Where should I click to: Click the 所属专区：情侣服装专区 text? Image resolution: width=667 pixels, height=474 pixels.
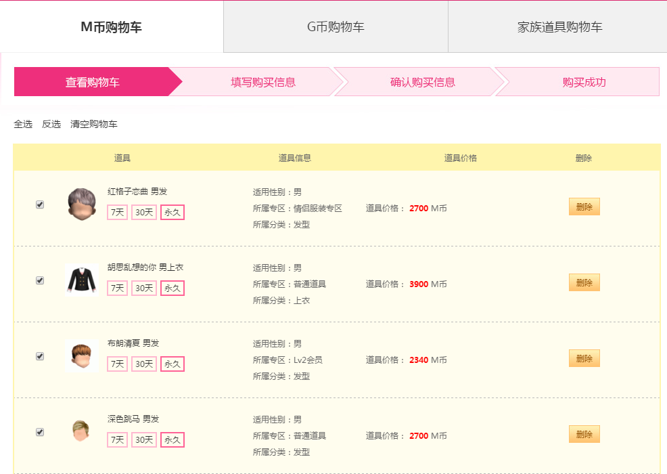coord(298,209)
